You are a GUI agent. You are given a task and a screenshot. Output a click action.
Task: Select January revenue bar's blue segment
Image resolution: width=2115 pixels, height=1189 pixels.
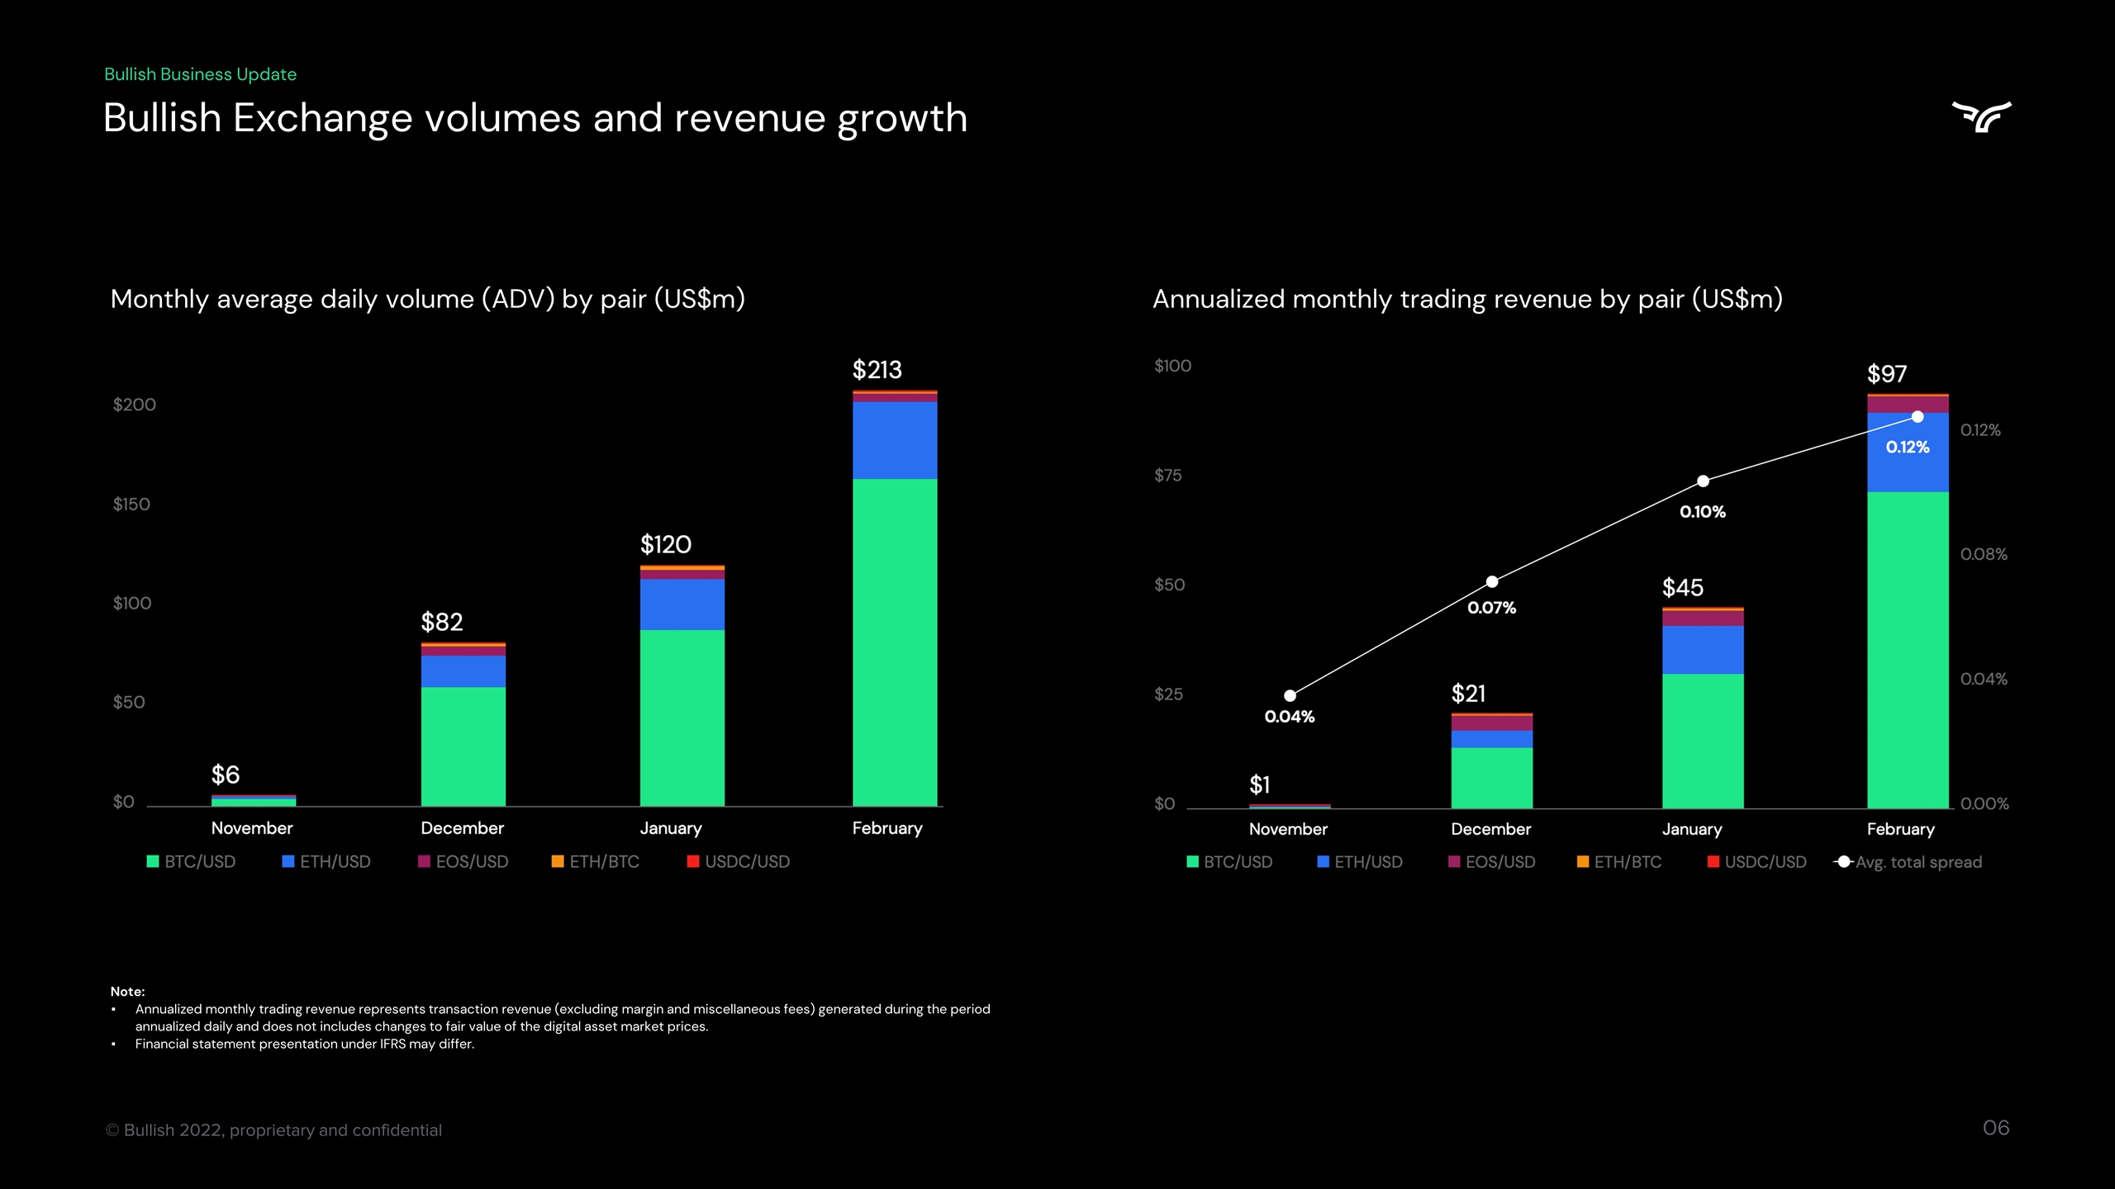click(x=1703, y=650)
